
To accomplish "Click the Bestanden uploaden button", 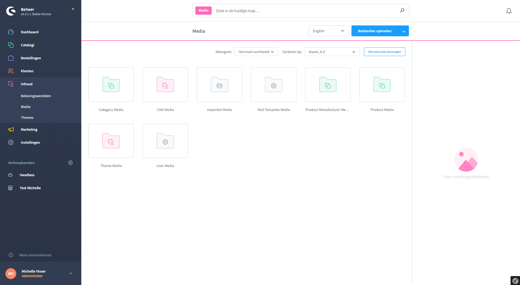I will (x=374, y=31).
